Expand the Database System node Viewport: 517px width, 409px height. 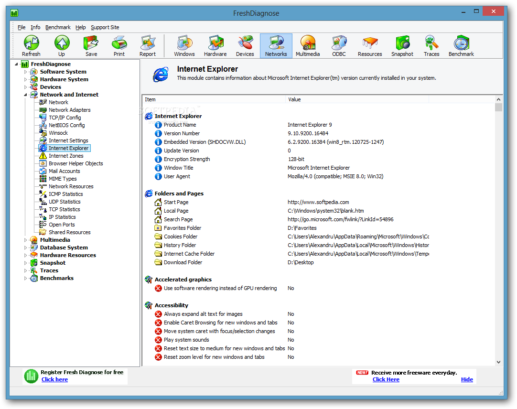pyautogui.click(x=26, y=248)
